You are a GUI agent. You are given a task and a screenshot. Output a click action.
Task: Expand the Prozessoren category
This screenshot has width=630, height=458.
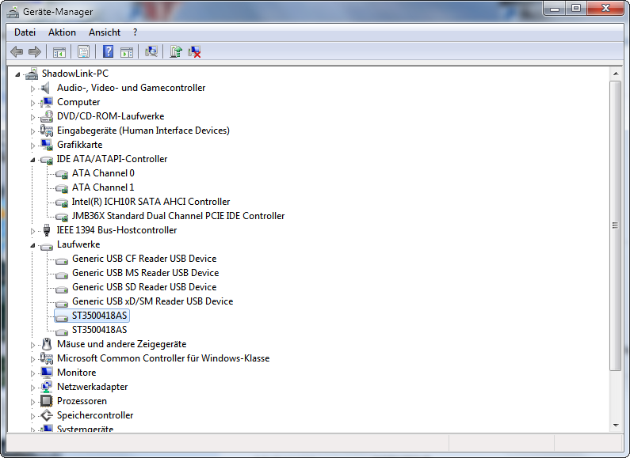(32, 402)
